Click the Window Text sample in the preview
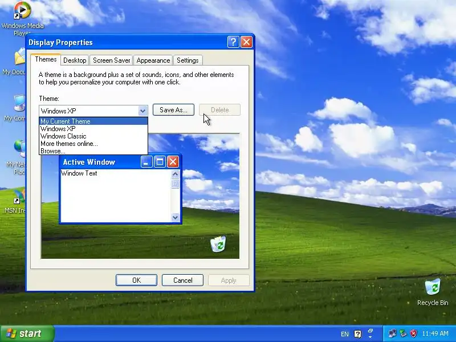This screenshot has width=456, height=342. (x=79, y=173)
